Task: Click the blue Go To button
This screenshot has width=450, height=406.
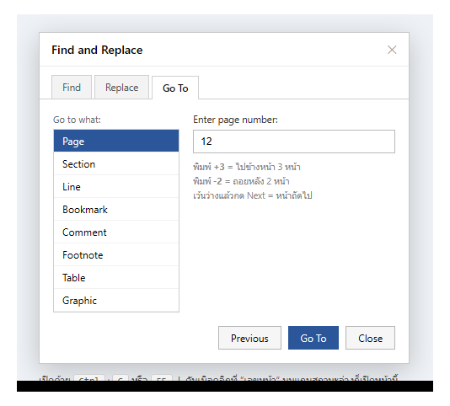Action: [313, 338]
